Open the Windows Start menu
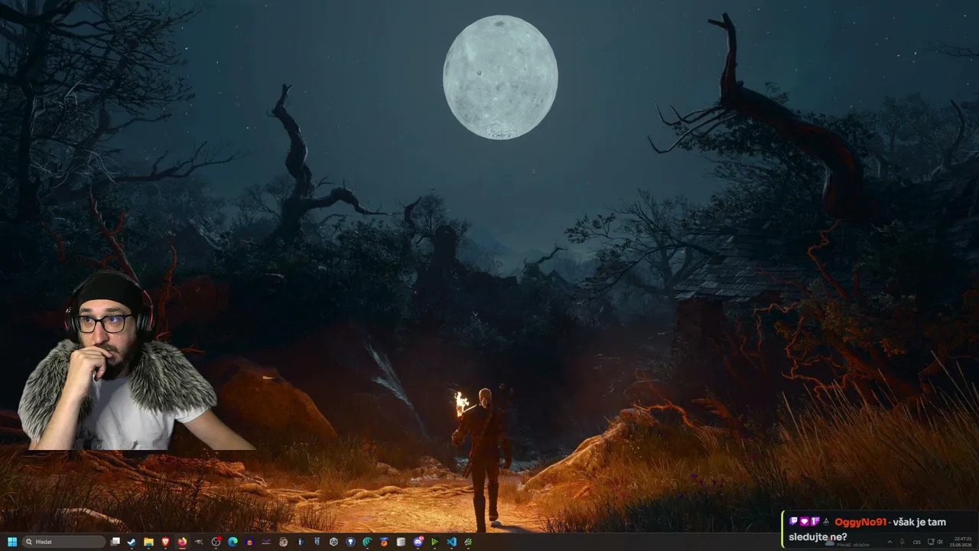 tap(12, 542)
